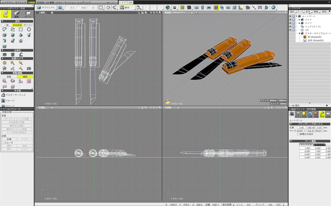331x206 pixels.
Task: Add a camera from light/camera section
Action: [x=29, y=68]
